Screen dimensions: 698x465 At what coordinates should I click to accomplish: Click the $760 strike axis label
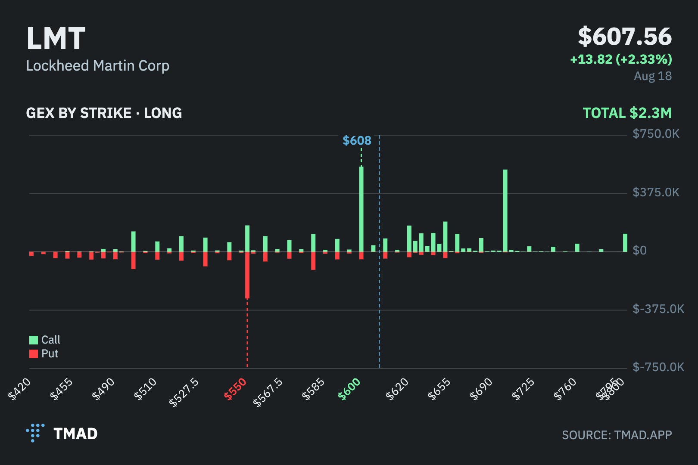click(x=565, y=389)
